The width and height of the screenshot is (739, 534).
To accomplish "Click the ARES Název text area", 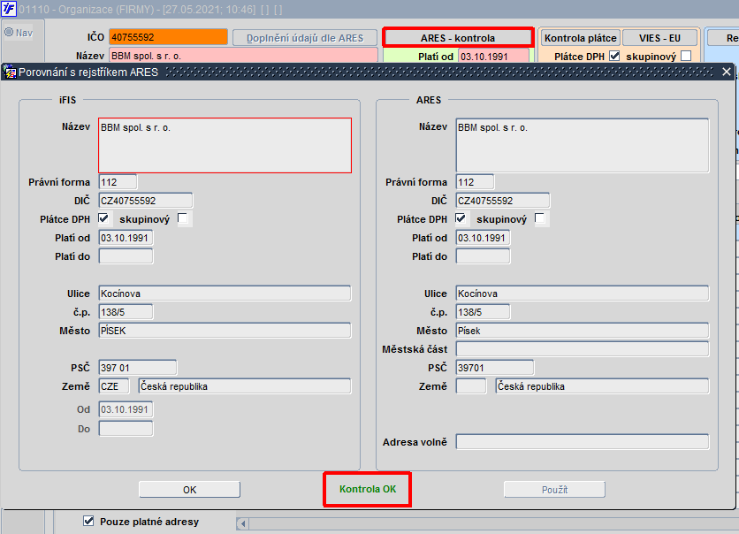I will click(x=582, y=145).
